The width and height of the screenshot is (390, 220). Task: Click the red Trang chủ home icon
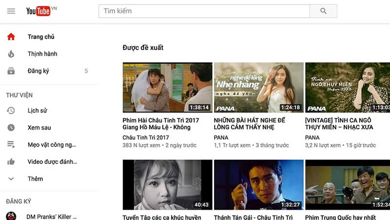click(11, 37)
